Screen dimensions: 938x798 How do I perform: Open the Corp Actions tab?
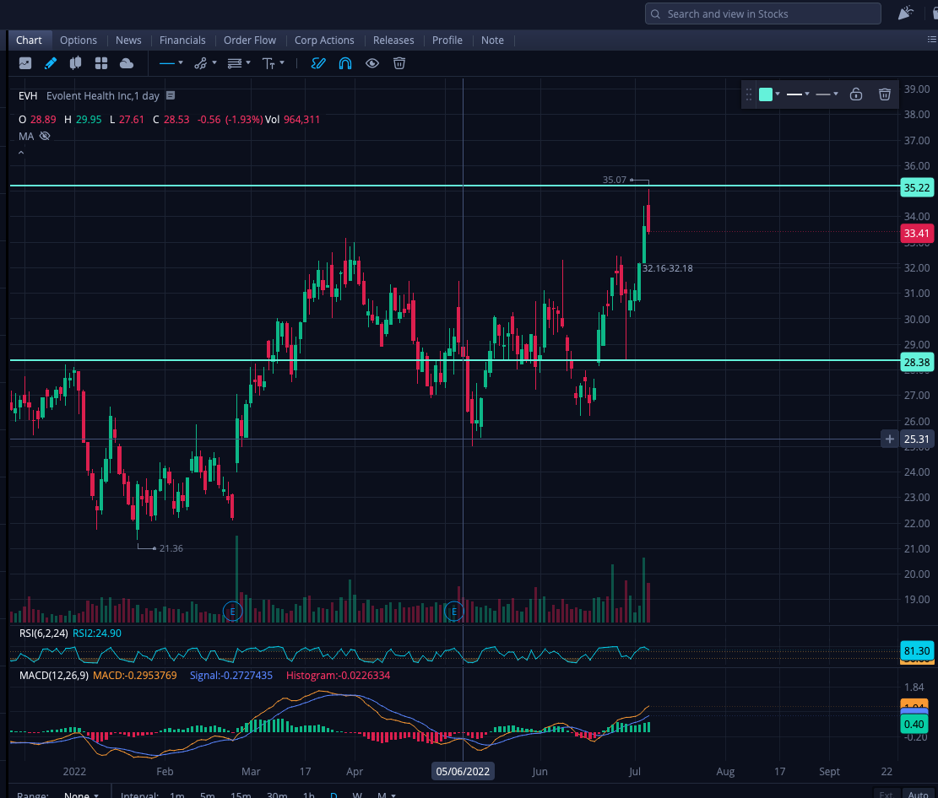(x=324, y=40)
